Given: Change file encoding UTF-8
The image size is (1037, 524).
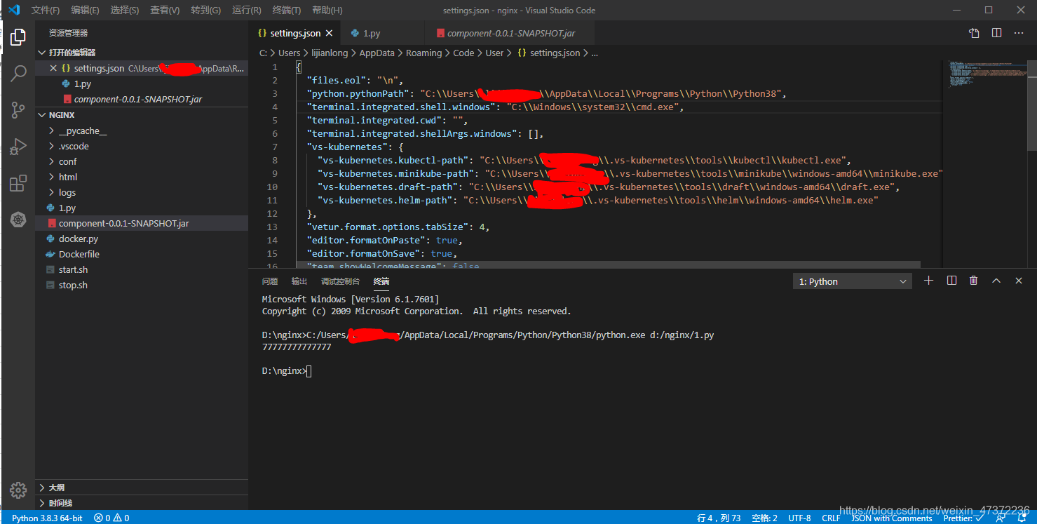Looking at the screenshot, I should 799,518.
